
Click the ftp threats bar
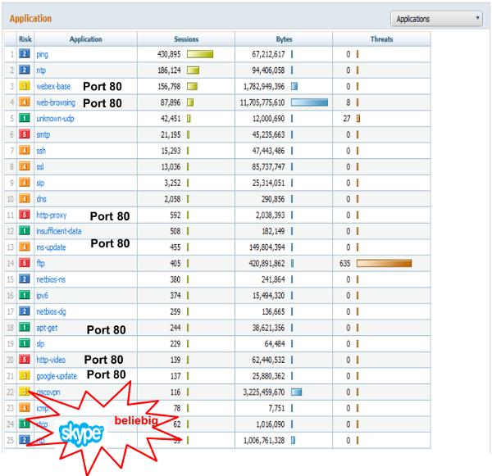pyautogui.click(x=384, y=264)
